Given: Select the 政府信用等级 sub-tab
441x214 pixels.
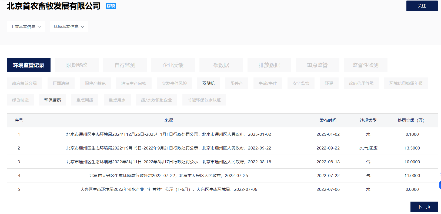Looking at the screenshot, I should click(361, 83).
